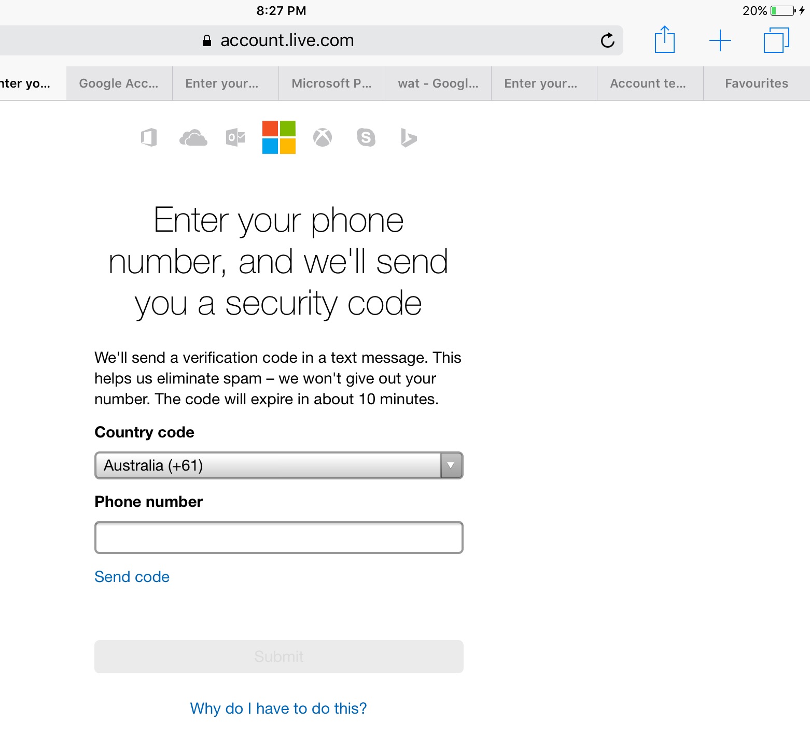Click the Country code dropdown arrow
The width and height of the screenshot is (810, 737).
coord(451,465)
